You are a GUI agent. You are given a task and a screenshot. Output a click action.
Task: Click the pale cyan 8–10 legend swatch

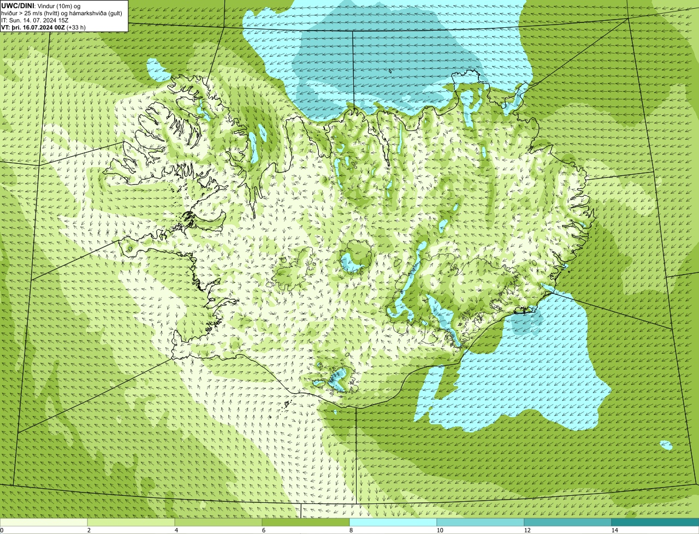click(393, 523)
